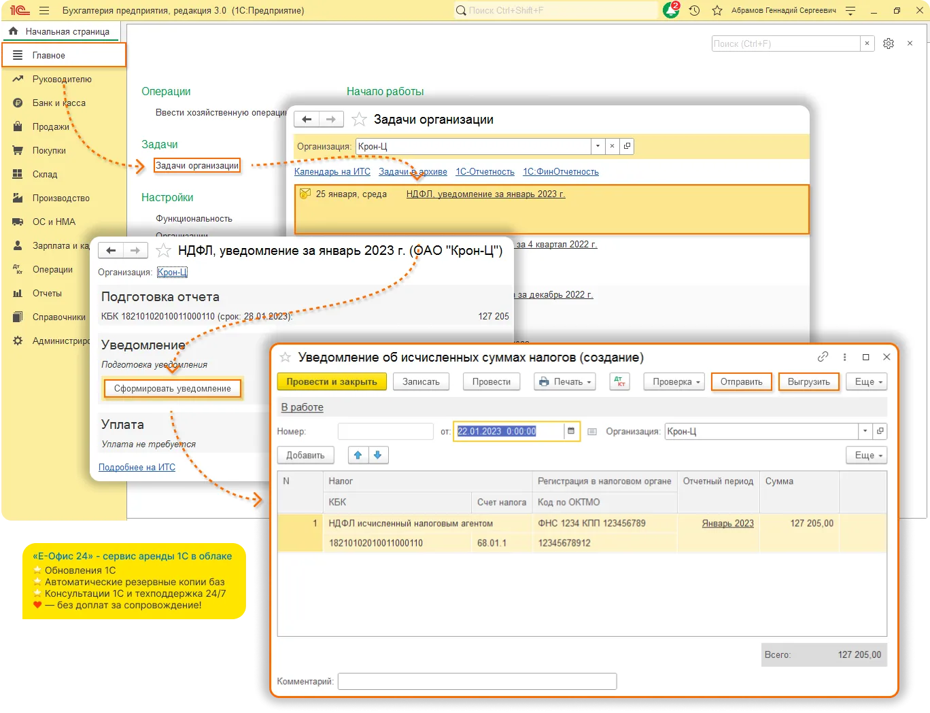Open Организация dropdown in notification form

click(865, 432)
